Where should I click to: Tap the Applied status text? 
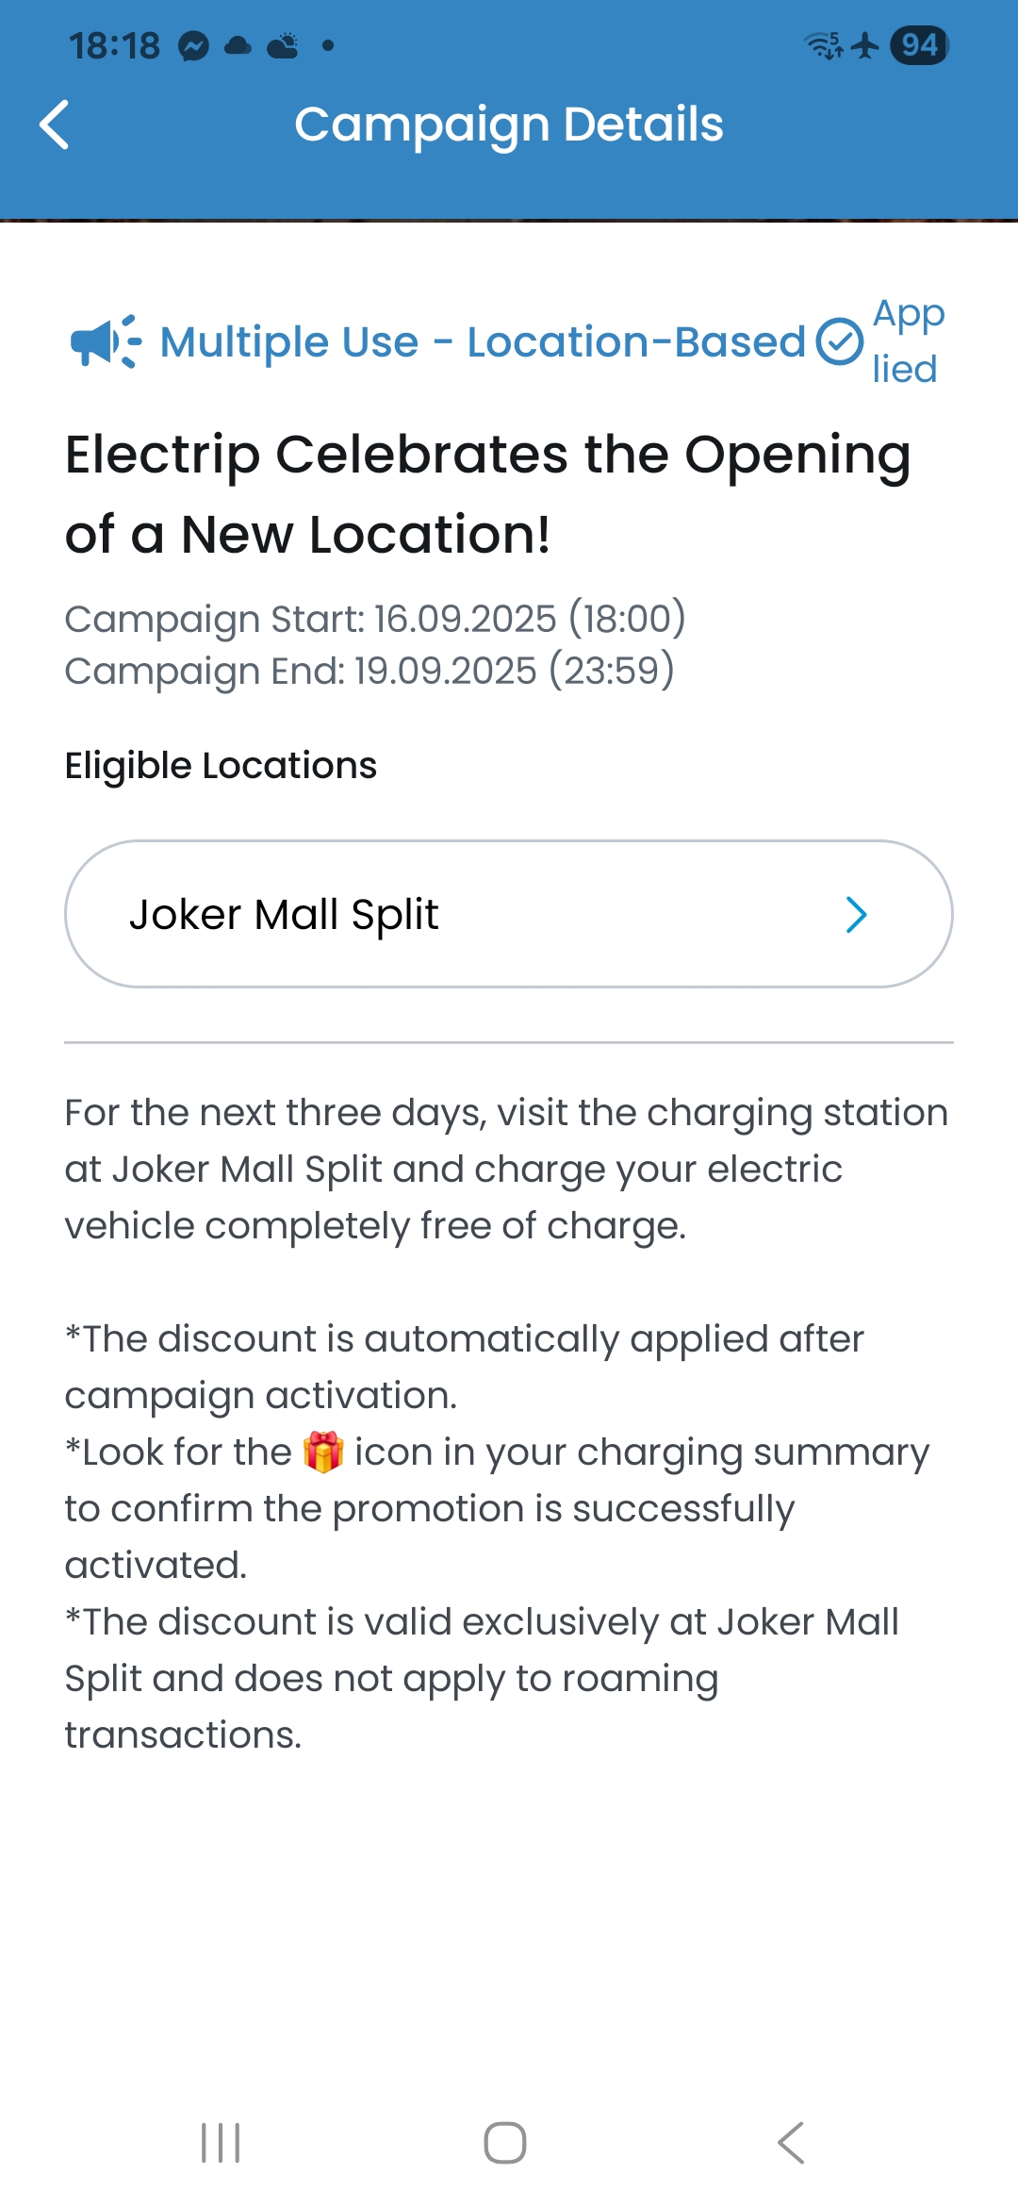[x=908, y=340]
